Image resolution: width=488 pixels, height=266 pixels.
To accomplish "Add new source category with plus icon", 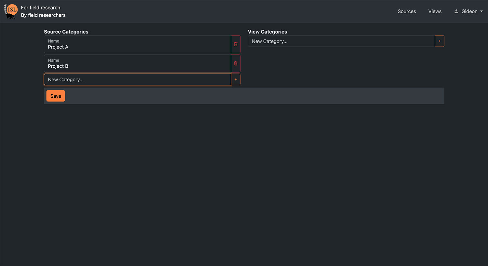I will pyautogui.click(x=236, y=79).
